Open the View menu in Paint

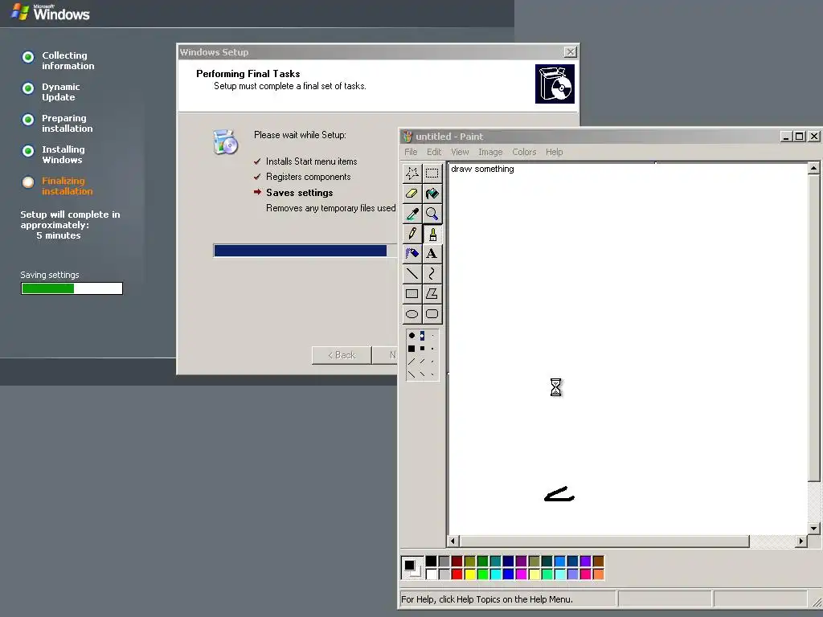460,152
